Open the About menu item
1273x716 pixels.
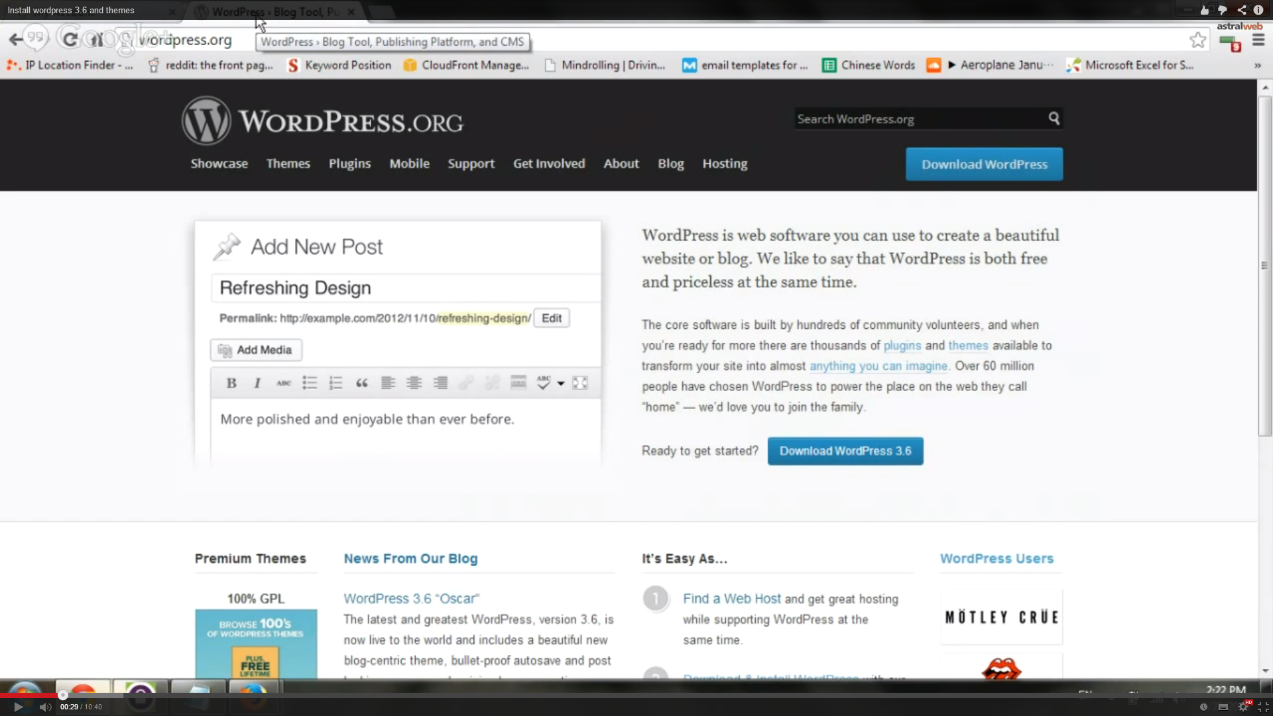coord(621,164)
